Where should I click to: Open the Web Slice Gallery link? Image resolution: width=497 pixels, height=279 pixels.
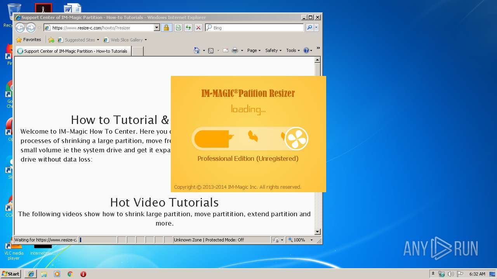point(125,40)
